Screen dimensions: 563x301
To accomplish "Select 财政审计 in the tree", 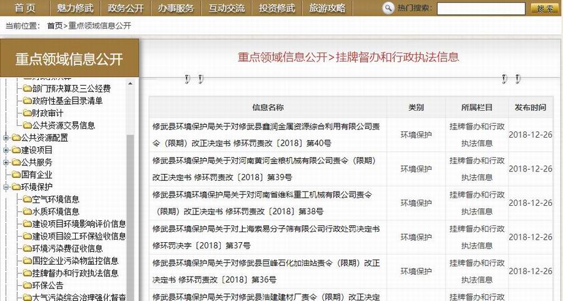I will (48, 113).
